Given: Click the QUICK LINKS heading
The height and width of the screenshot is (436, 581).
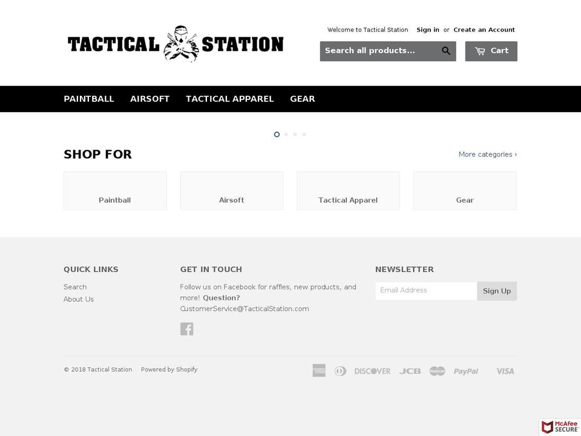Looking at the screenshot, I should [91, 269].
